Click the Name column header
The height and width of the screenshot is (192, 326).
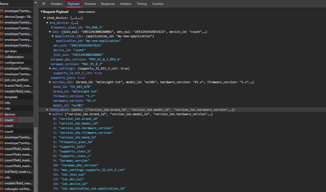[4, 4]
